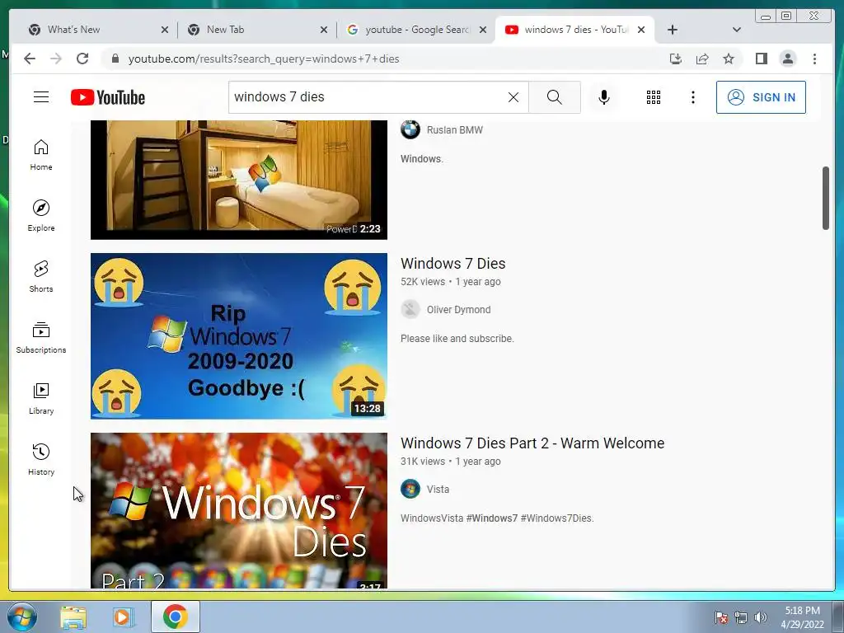This screenshot has width=844, height=633.
Task: Click 'Please like and subscribe.' description
Action: 457,339
